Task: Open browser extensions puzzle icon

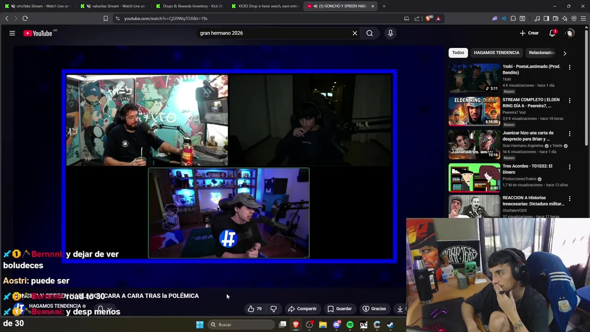Action: 513,18
